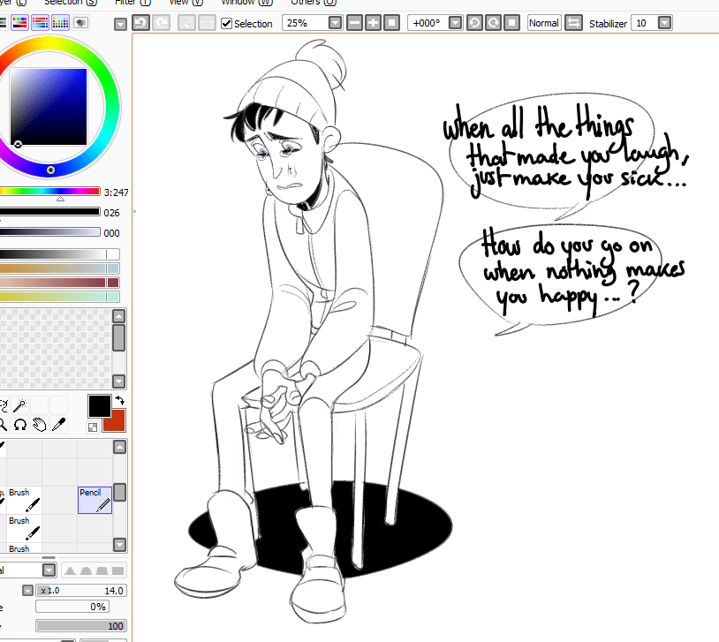Viewport: 719px width, 642px height.
Task: Toggle the Selection checkbox
Action: [227, 24]
